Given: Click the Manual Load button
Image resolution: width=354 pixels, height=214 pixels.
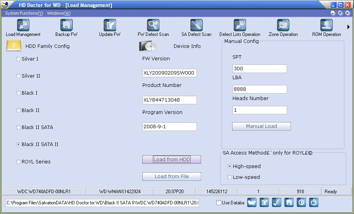Looking at the screenshot, I should pos(262,126).
